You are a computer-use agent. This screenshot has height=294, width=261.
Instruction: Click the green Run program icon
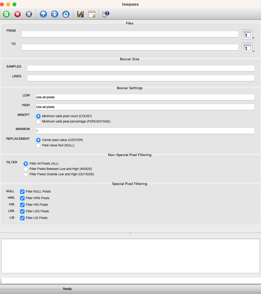pyautogui.click(x=6, y=14)
